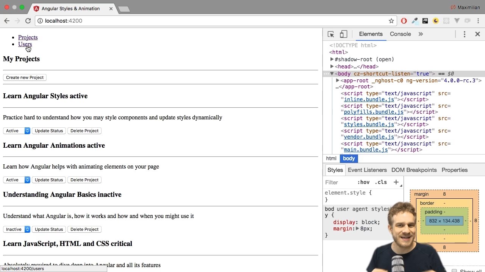485x272 pixels.
Task: Click the color picker eyedropper extension icon
Action: [x=415, y=21]
